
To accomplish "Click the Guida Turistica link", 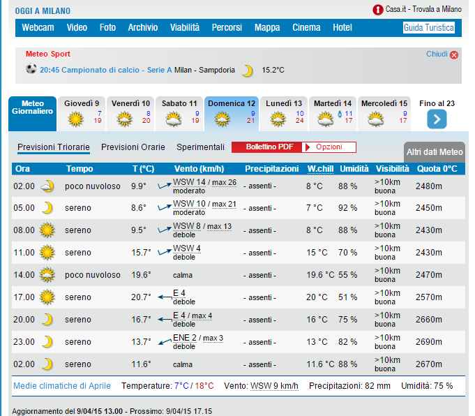I will click(x=428, y=28).
